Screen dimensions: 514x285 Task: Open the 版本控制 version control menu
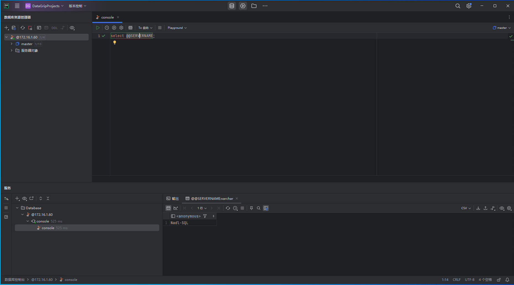[x=78, y=6]
